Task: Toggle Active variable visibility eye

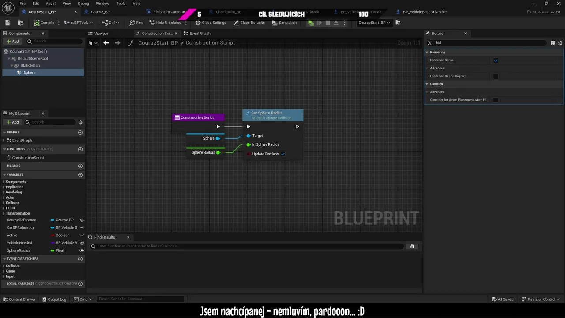Action: point(82,235)
